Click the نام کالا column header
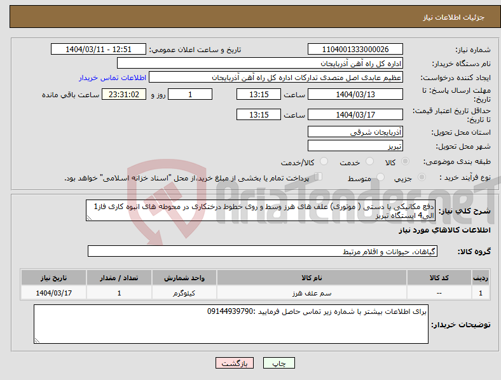This screenshot has width=501, height=380. tap(312, 278)
